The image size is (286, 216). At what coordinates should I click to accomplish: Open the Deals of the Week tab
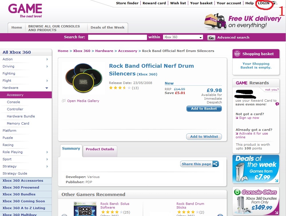point(108,28)
